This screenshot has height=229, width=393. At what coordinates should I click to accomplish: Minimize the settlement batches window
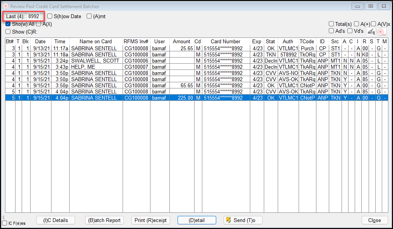pyautogui.click(x=357, y=6)
